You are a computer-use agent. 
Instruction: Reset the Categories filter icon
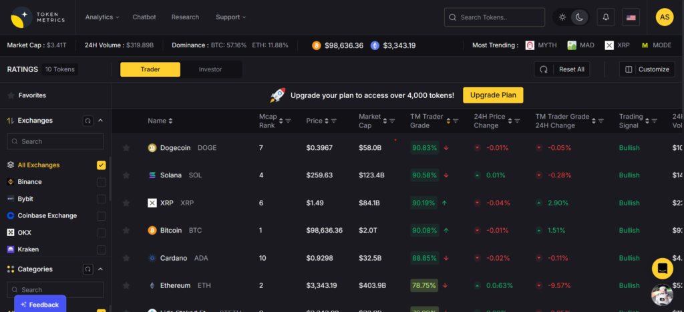(x=88, y=269)
